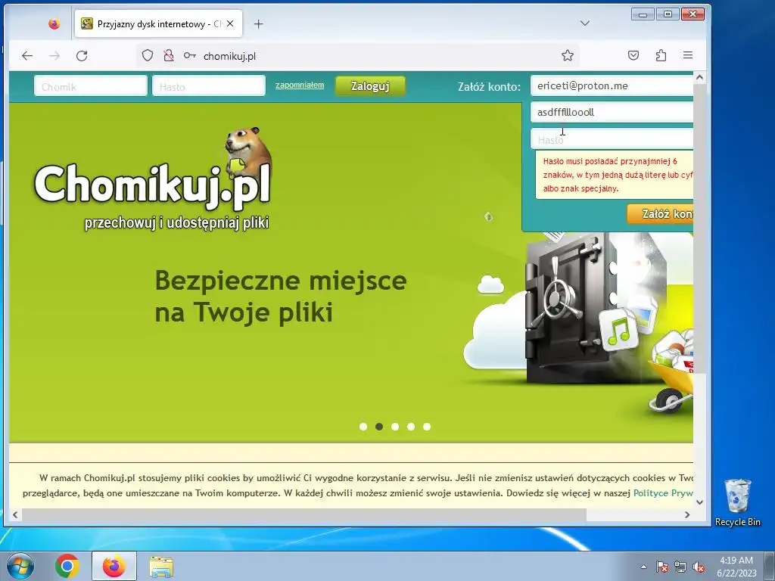Click the ericeti@proton.me email field
This screenshot has height=581, width=775.
[612, 85]
